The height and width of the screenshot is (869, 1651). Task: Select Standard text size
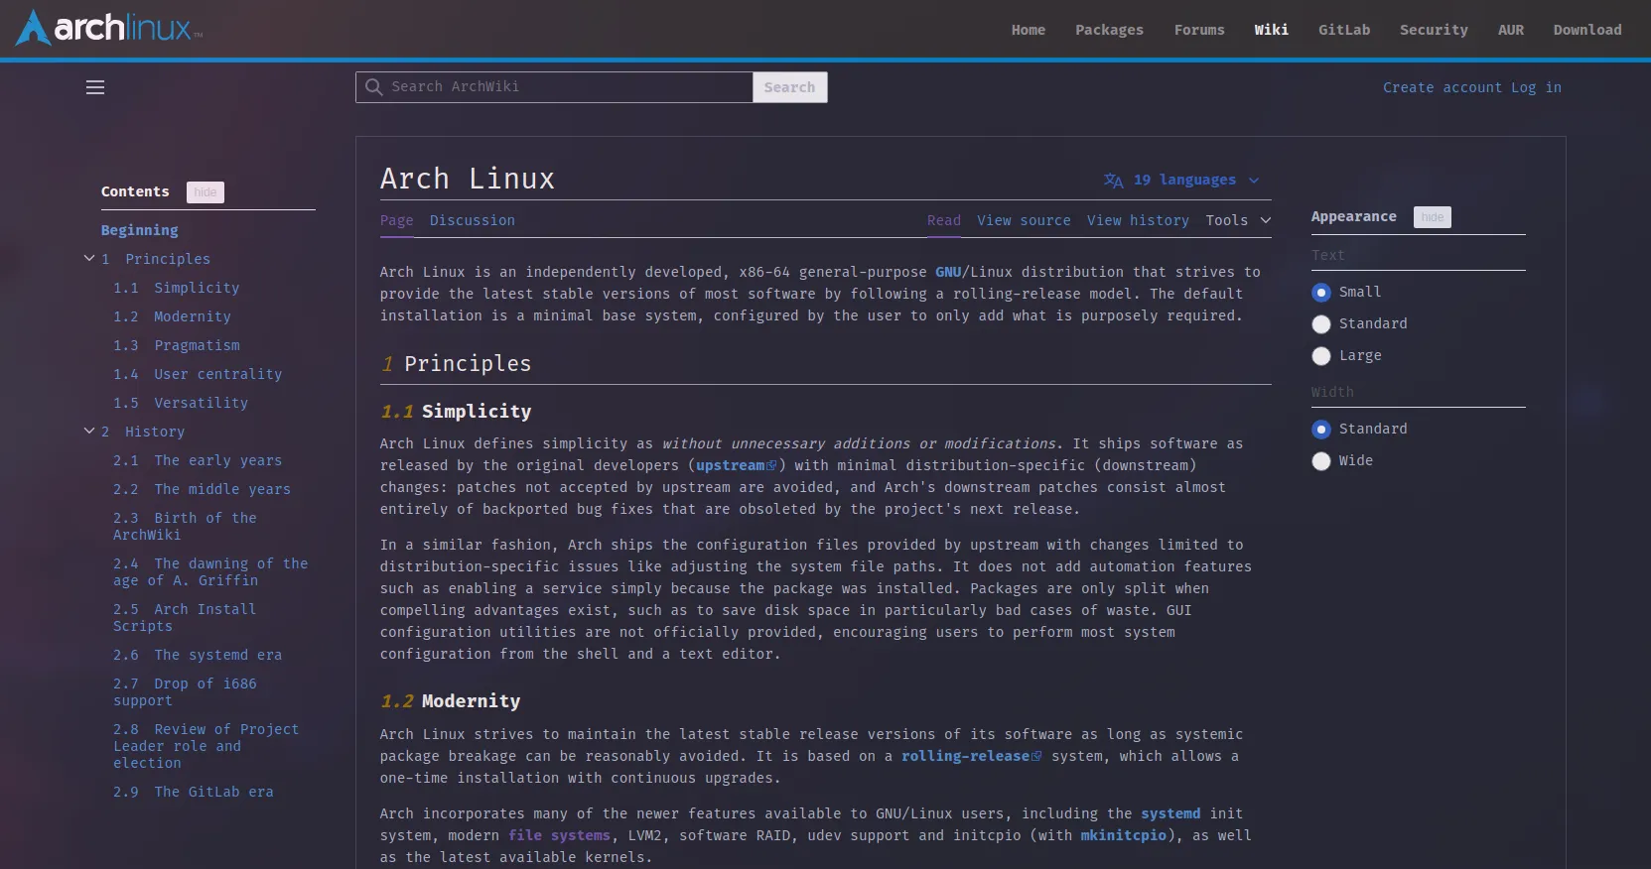pyautogui.click(x=1321, y=324)
